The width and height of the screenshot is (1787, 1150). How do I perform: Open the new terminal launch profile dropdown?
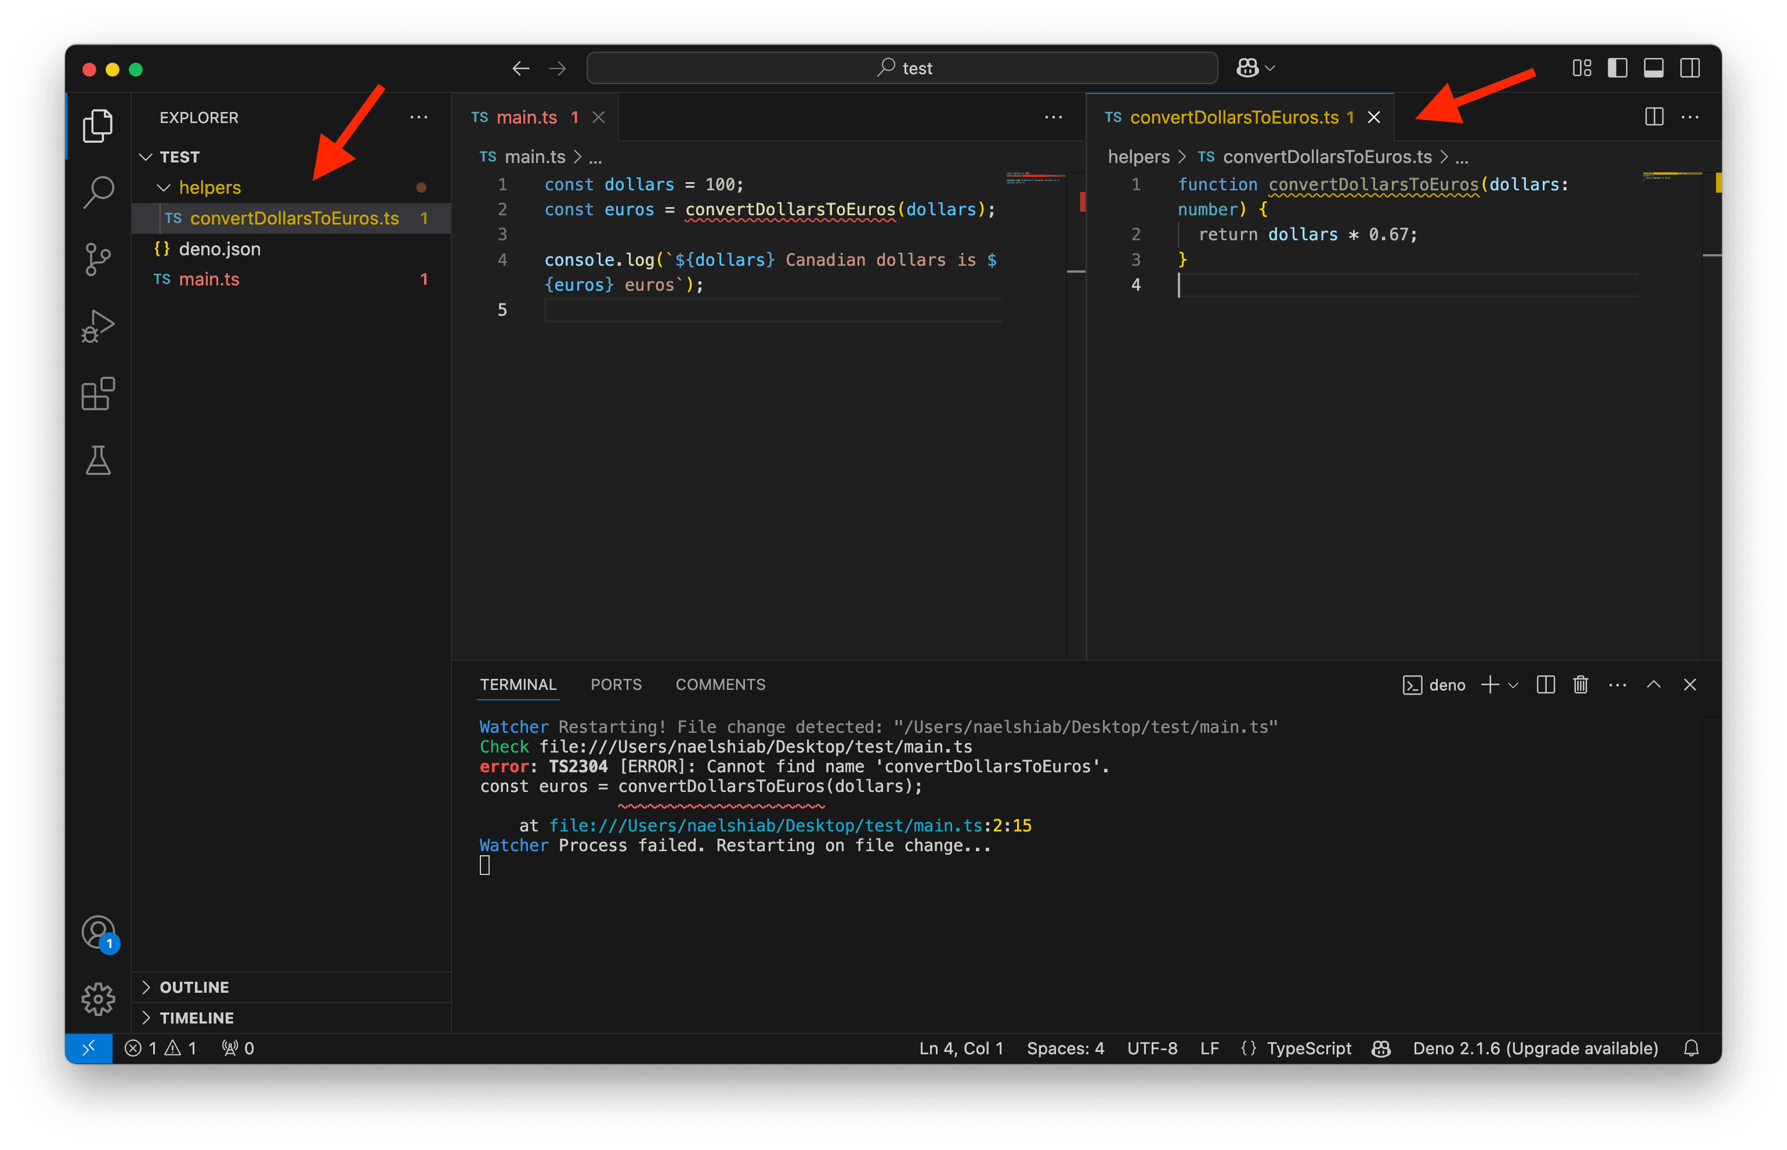click(1513, 685)
